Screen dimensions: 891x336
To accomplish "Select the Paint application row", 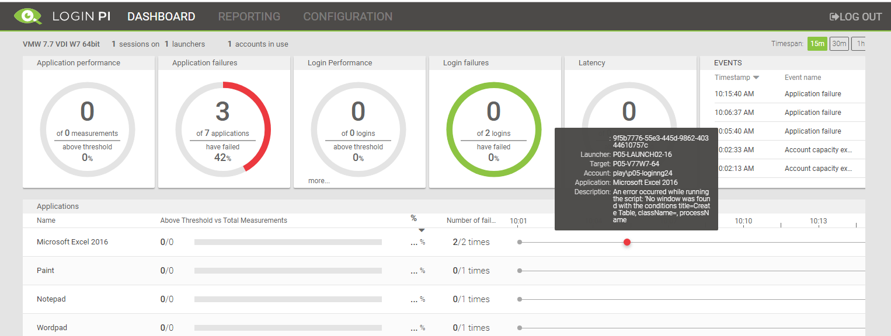I will (x=444, y=271).
